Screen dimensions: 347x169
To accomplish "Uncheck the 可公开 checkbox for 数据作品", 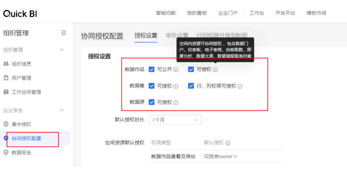I will coord(152,69).
